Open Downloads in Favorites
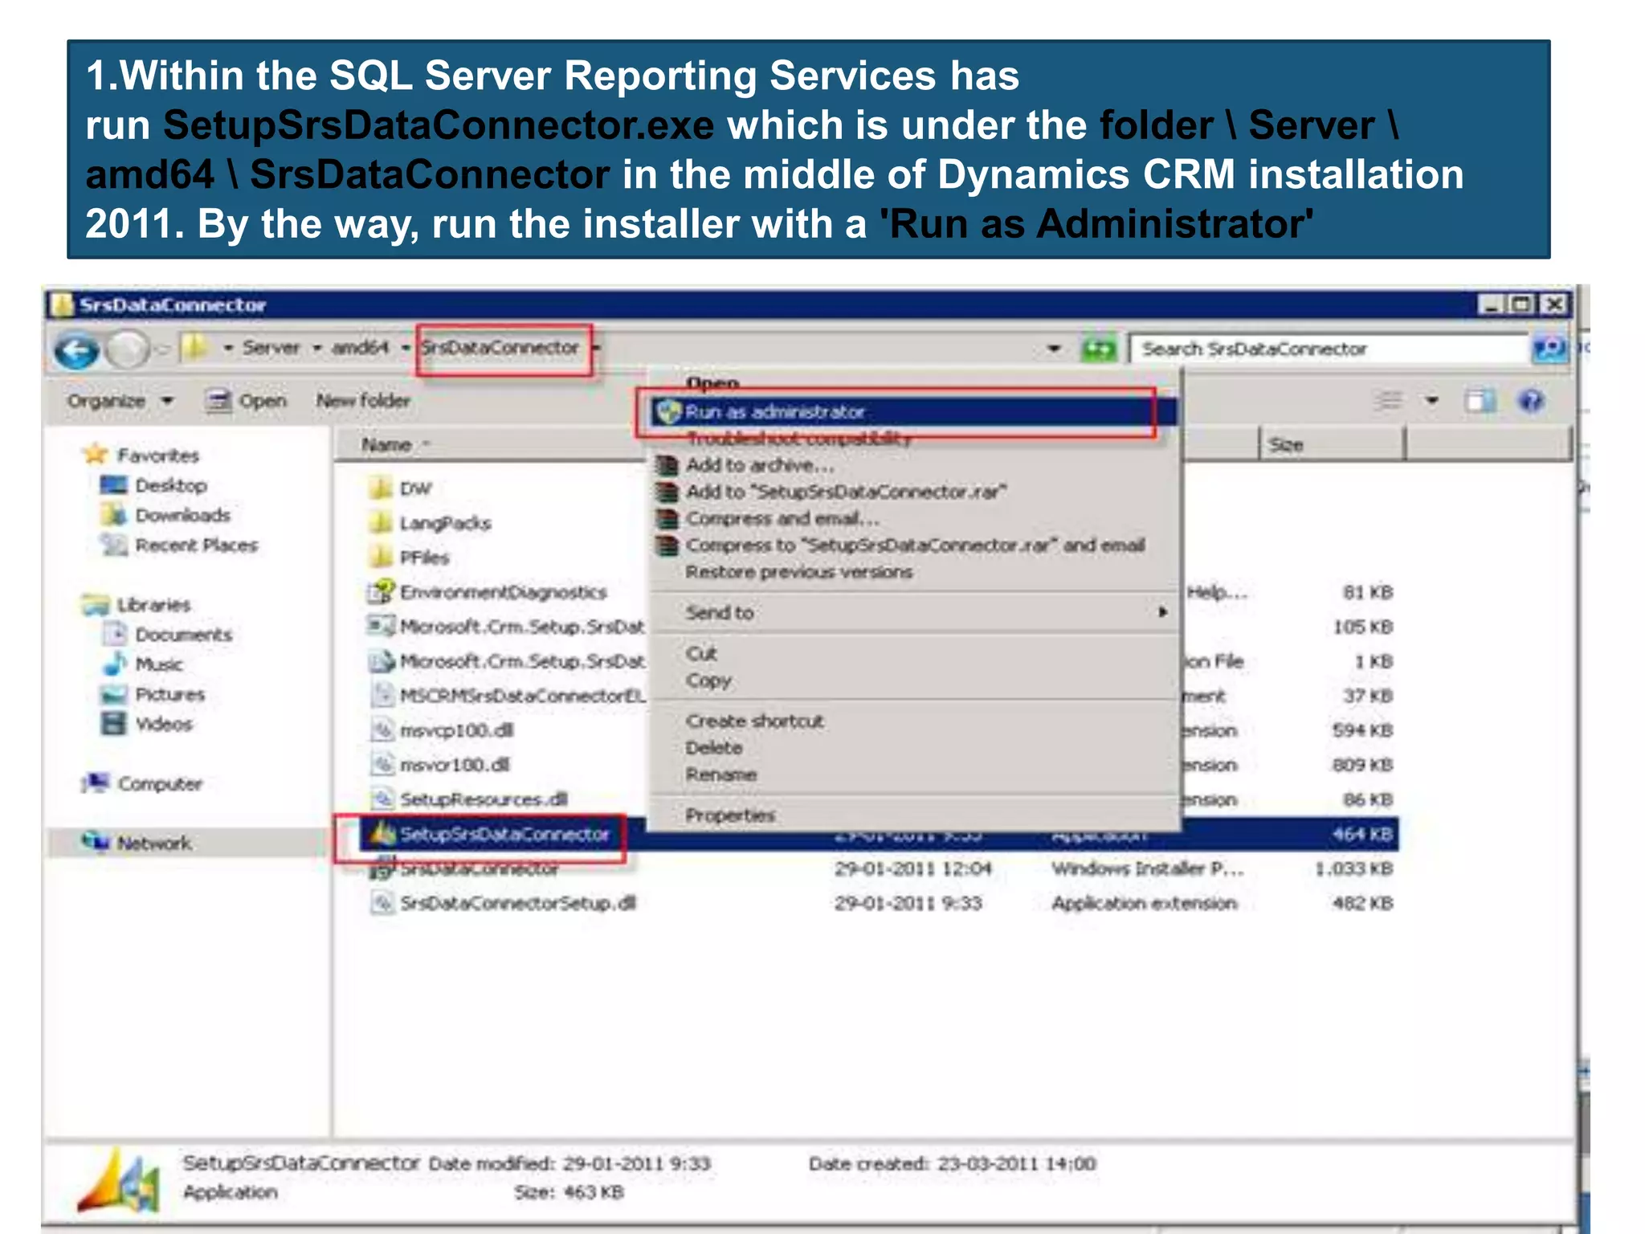Image resolution: width=1645 pixels, height=1234 pixels. (165, 515)
